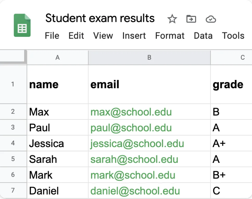Open the File menu

click(52, 36)
